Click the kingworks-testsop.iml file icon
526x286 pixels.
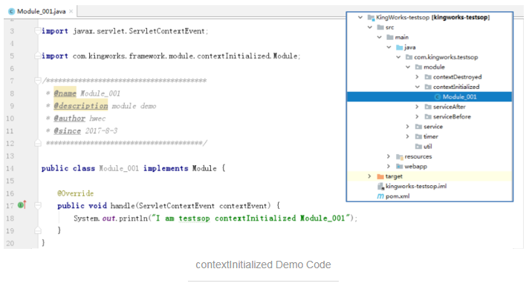pyautogui.click(x=380, y=186)
